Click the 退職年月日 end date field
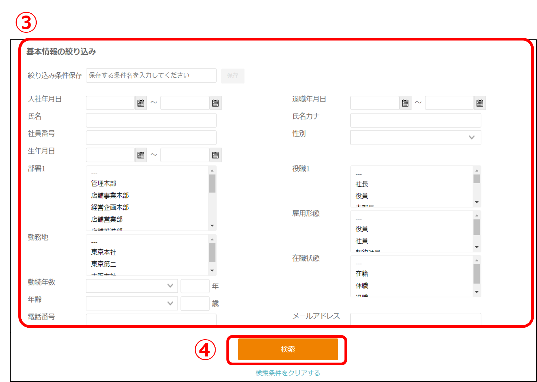 (449, 103)
